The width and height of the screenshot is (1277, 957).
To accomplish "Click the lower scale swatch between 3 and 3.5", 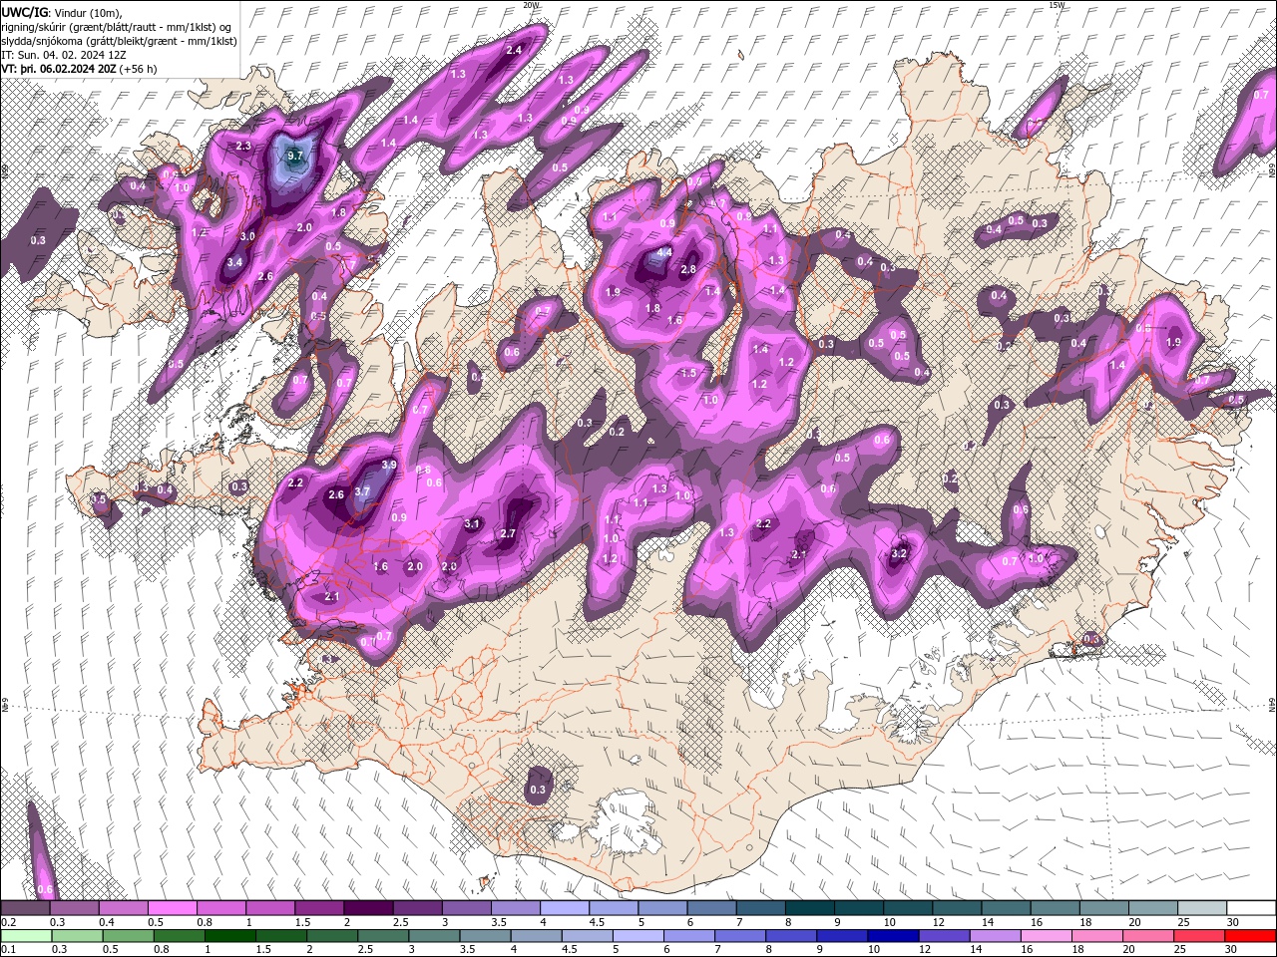I will point(433,936).
